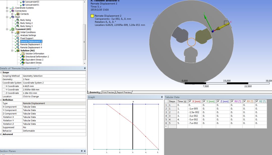The image size is (272, 155).
Task: Open the Scoping Method Geometry Selection field
Action: pos(54,76)
